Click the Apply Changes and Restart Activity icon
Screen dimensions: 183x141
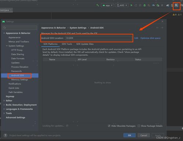pos(136,5)
